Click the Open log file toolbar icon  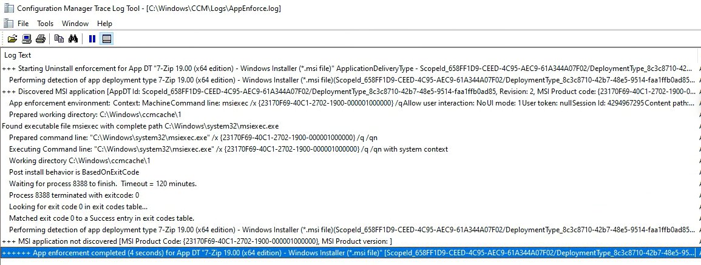point(13,39)
